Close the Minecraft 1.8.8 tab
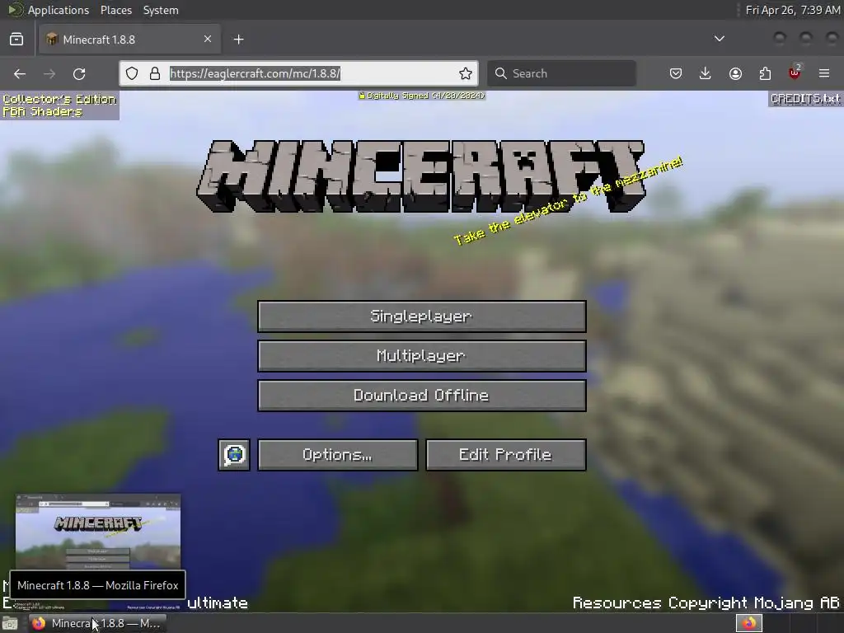This screenshot has height=633, width=844. pyautogui.click(x=208, y=39)
